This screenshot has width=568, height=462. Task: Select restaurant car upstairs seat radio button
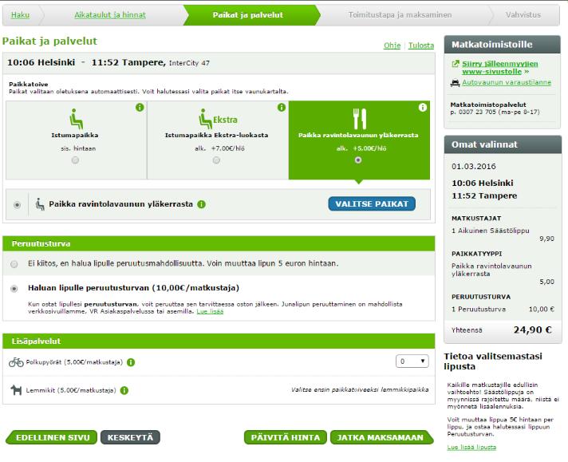coord(358,160)
